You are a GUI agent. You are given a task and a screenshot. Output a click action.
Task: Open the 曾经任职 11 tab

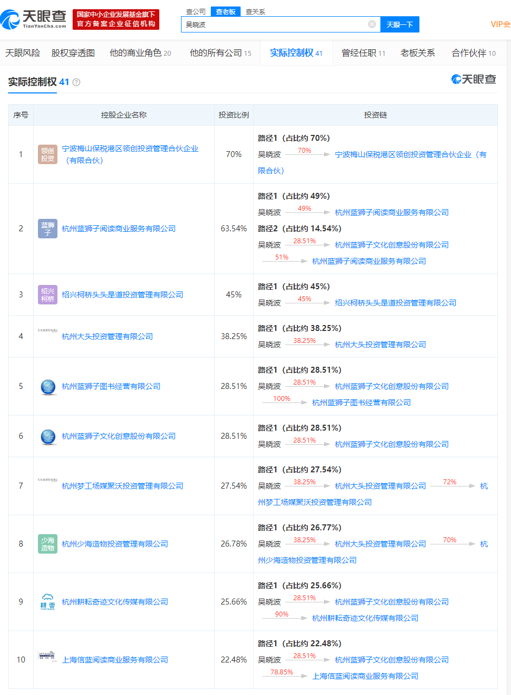(x=363, y=53)
